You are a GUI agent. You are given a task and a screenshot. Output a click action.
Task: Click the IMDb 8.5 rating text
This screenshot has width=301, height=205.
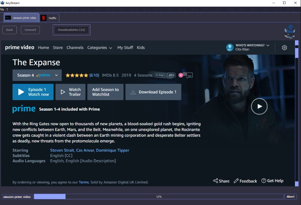(x=110, y=75)
